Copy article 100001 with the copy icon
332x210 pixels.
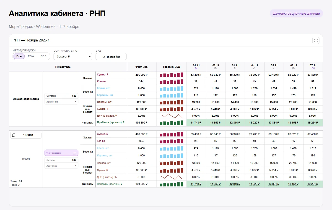point(14,135)
